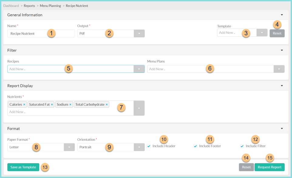Open the Output dropdown
This screenshot has height=178, width=292.
click(139, 33)
